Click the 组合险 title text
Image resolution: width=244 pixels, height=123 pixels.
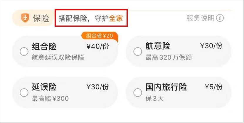click(44, 46)
